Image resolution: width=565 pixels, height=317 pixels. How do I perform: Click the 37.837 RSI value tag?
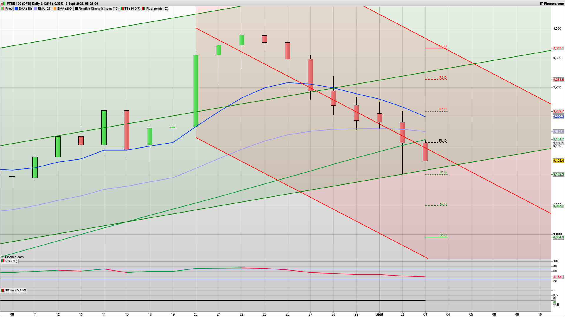558,277
